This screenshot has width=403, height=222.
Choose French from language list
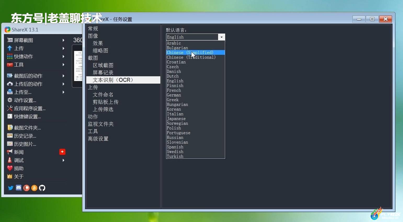tap(195, 90)
